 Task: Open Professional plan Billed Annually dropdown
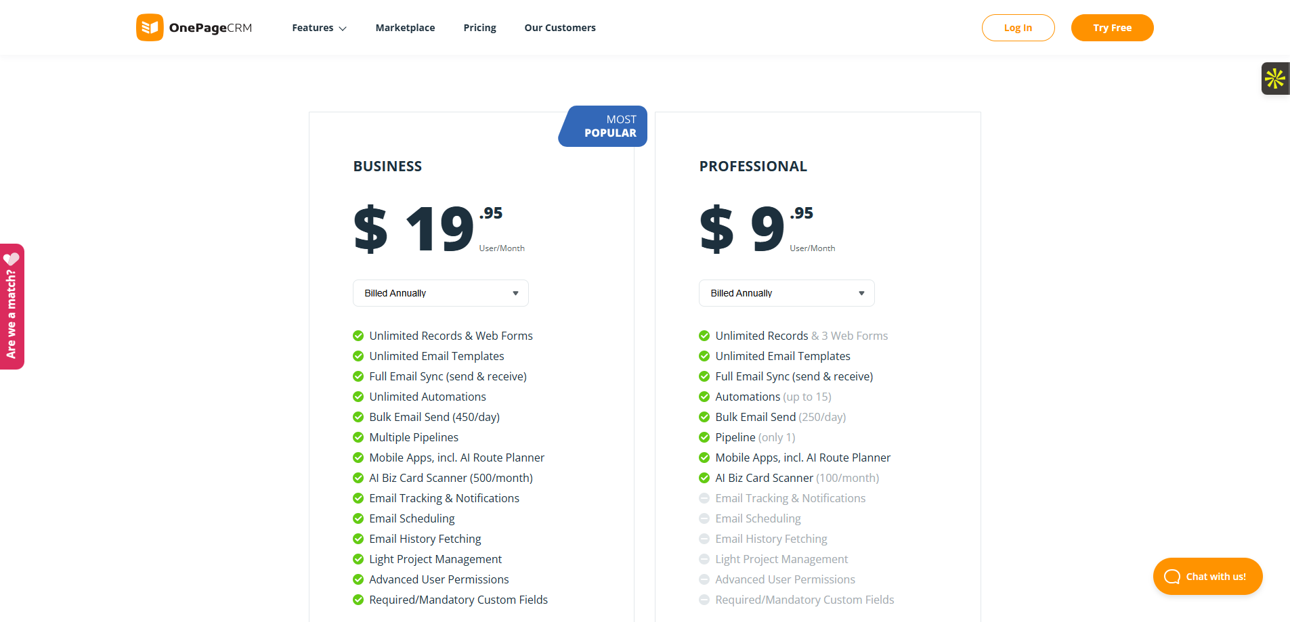(x=786, y=293)
